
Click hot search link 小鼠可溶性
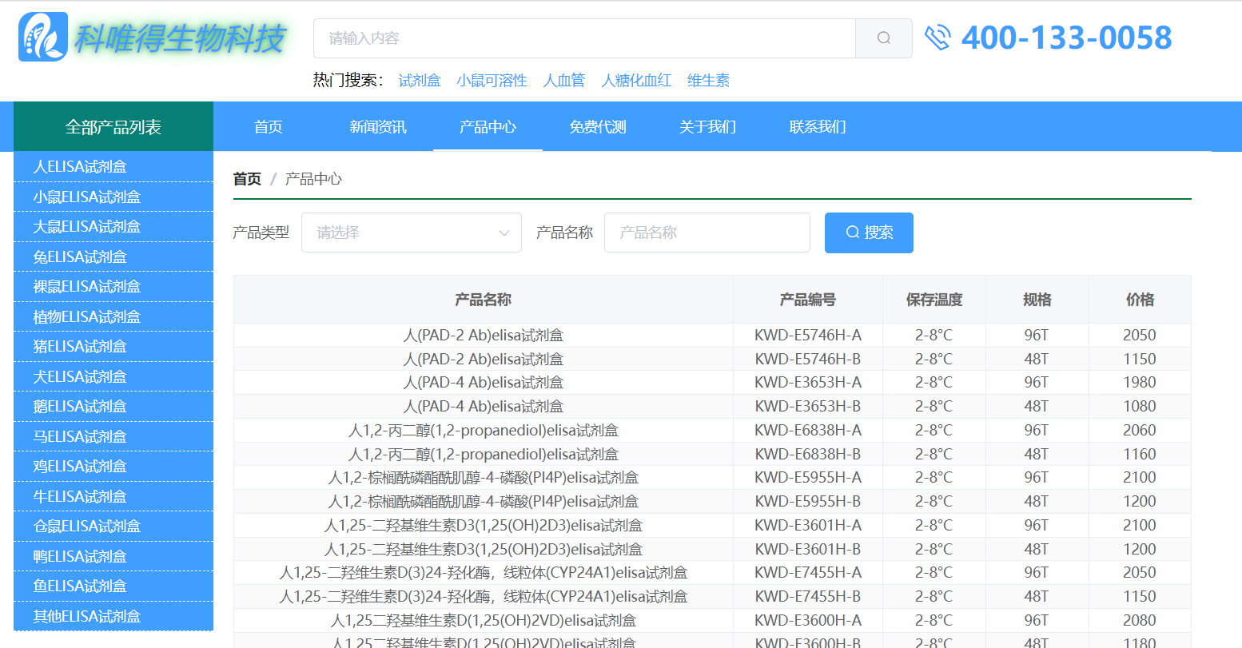pyautogui.click(x=492, y=80)
